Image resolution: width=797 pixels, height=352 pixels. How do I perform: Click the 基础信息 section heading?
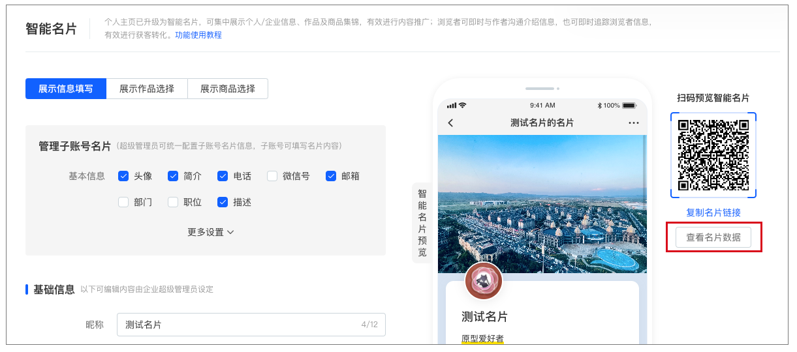pos(54,289)
